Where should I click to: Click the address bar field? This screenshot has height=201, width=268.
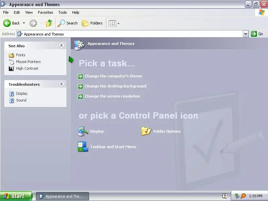(x=130, y=34)
